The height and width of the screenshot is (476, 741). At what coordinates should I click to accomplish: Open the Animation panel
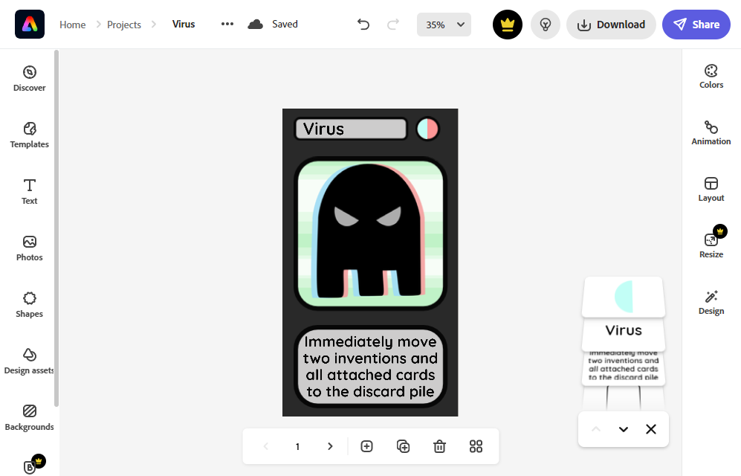[x=711, y=133]
